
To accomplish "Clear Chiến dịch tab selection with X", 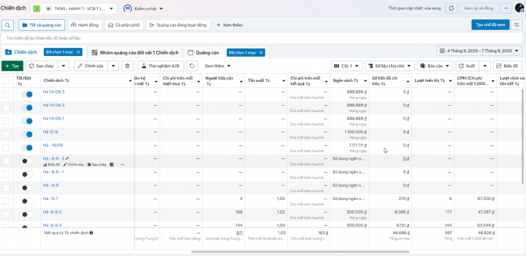I will [x=78, y=52].
